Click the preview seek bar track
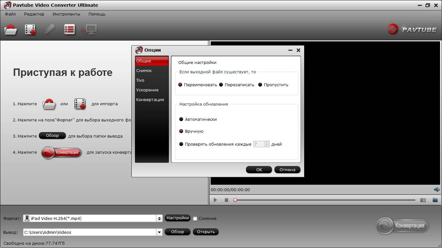The height and width of the screenshot is (248, 442). point(326,200)
